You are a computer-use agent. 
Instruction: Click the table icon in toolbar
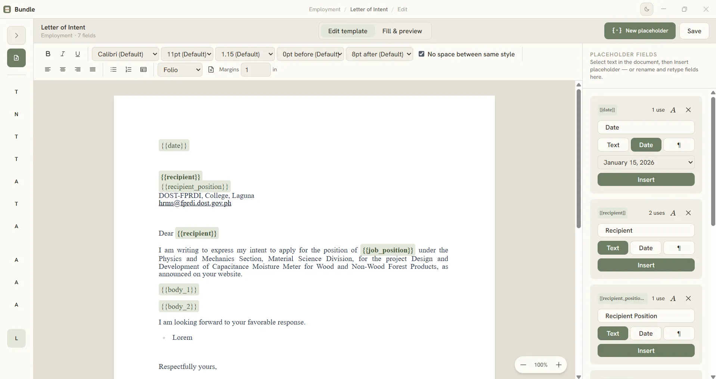143,69
